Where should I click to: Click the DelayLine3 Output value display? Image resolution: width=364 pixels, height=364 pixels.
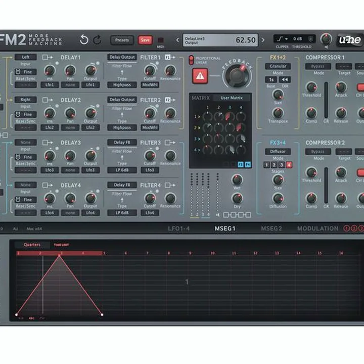[220, 40]
